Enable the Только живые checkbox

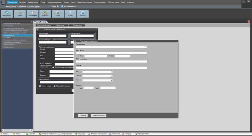click(x=39, y=86)
